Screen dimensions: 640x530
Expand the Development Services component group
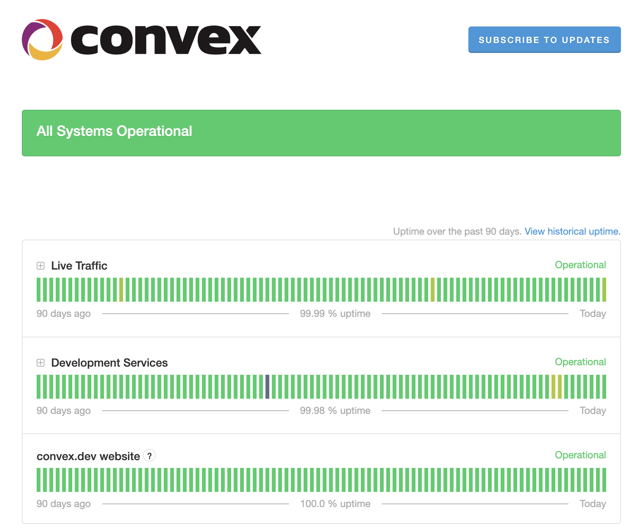coord(41,363)
